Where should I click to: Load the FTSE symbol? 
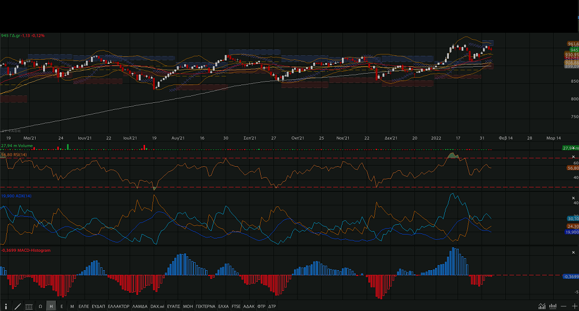tap(236, 306)
